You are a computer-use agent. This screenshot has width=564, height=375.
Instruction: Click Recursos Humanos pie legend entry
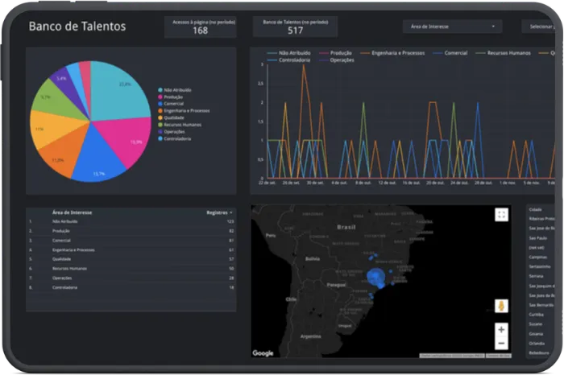[x=180, y=125]
